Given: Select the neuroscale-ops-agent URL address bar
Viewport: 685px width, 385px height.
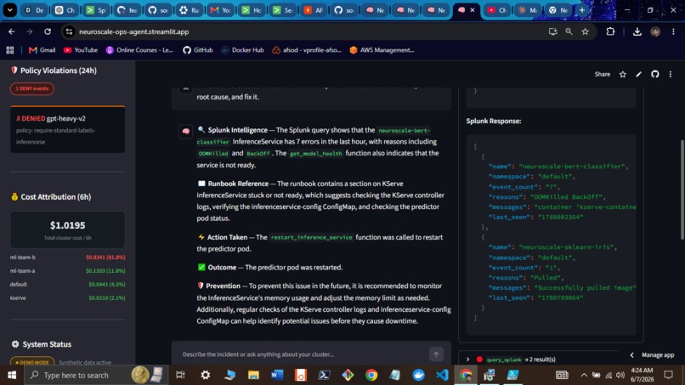Looking at the screenshot, I should pyautogui.click(x=133, y=32).
